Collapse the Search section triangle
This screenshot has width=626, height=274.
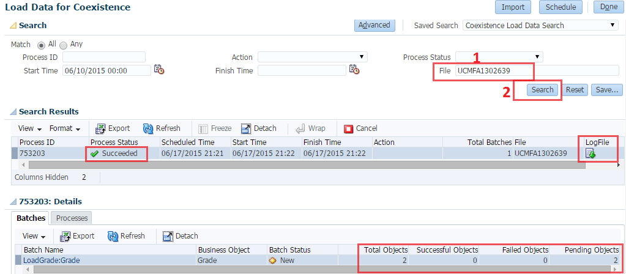pos(13,26)
